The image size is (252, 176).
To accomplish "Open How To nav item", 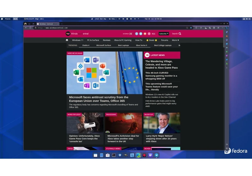I will click(139, 40).
